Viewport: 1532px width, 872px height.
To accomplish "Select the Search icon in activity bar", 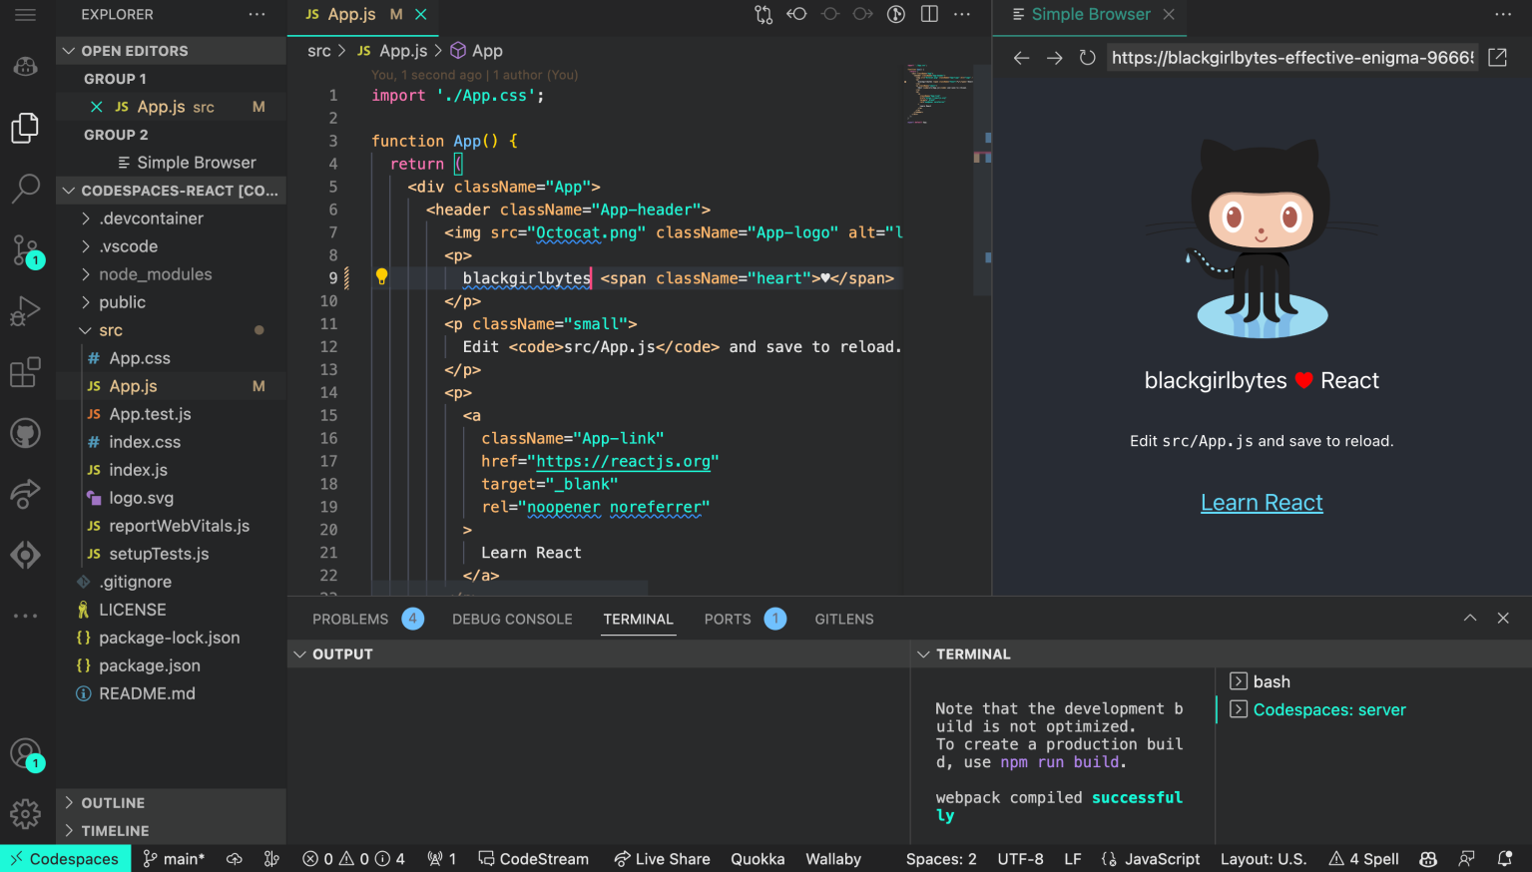I will coord(27,189).
